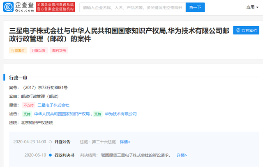This screenshot has height=167, width=263.
Task: Open the 华为技术有限公司 defendant link
Action: (121, 114)
